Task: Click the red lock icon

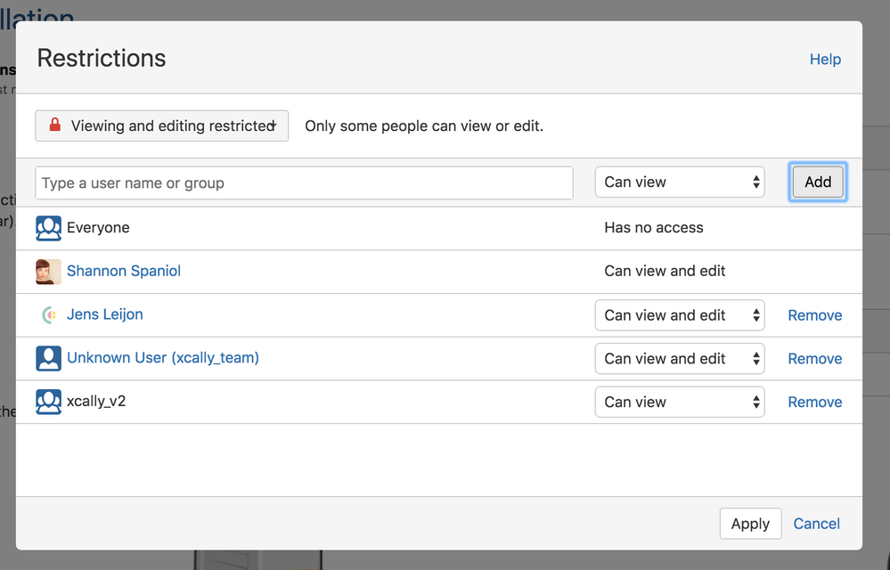Action: pos(55,125)
